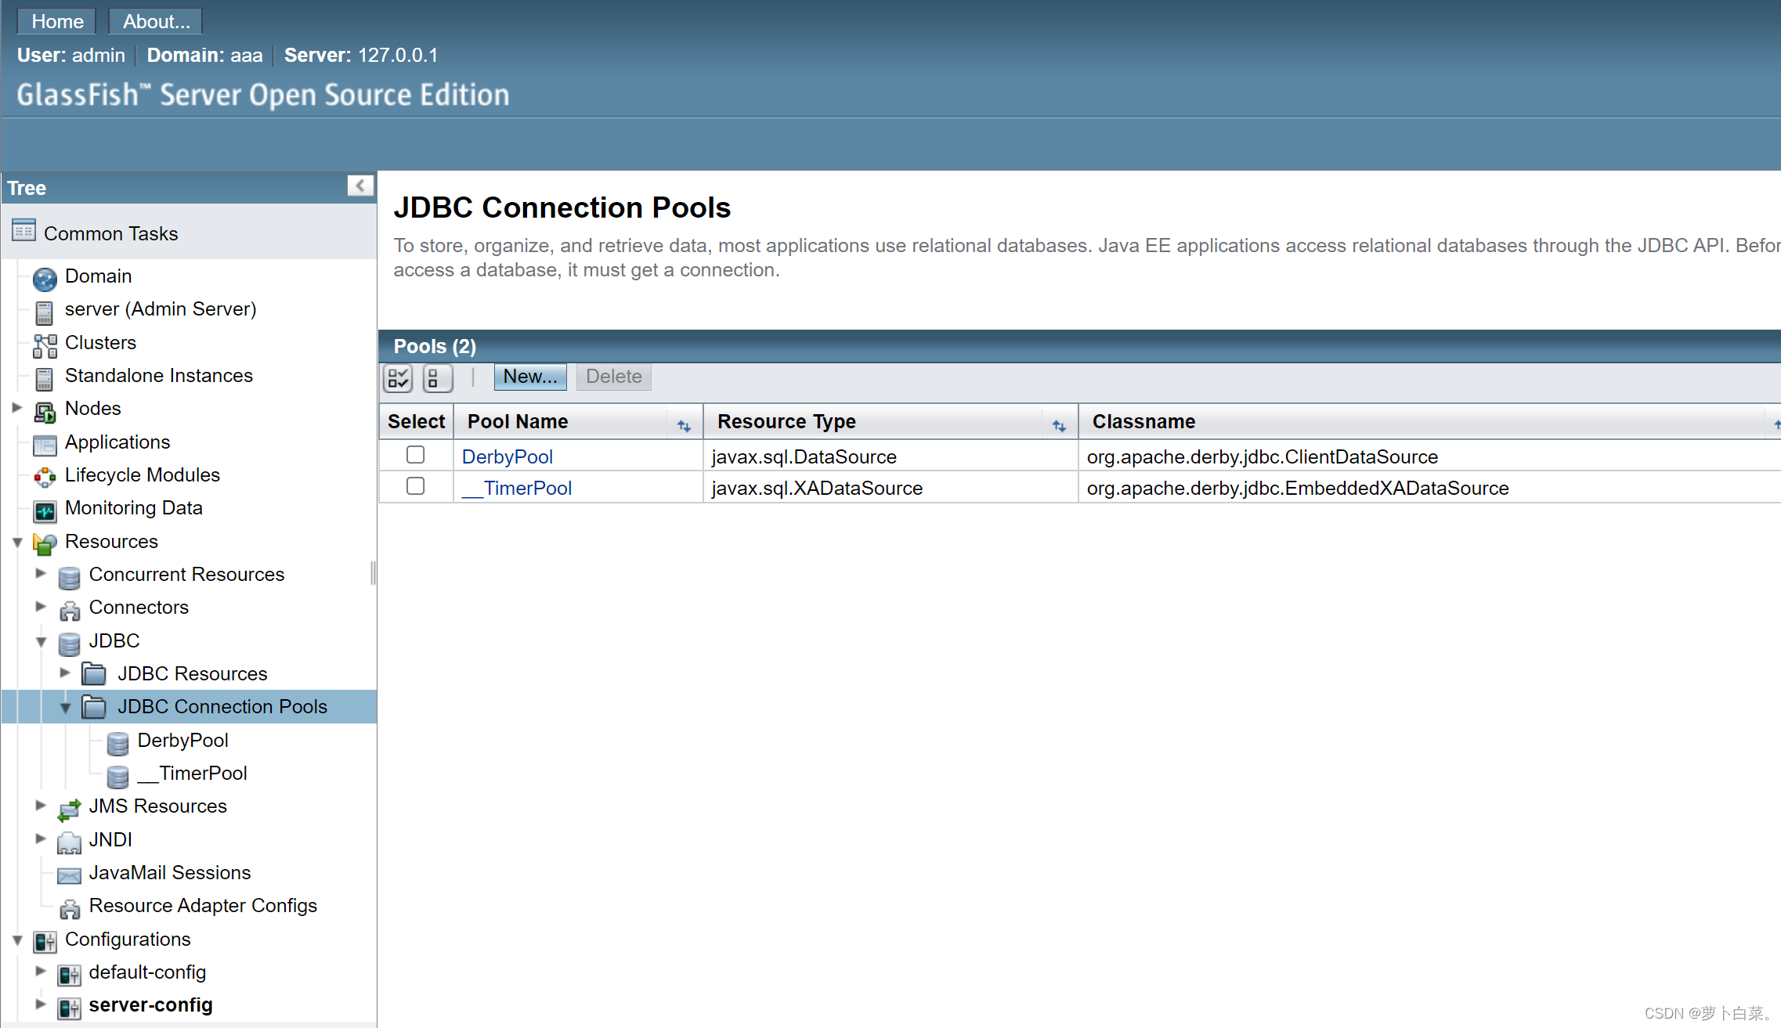The width and height of the screenshot is (1781, 1028).
Task: Select server-config tree item
Action: pyautogui.click(x=150, y=1005)
